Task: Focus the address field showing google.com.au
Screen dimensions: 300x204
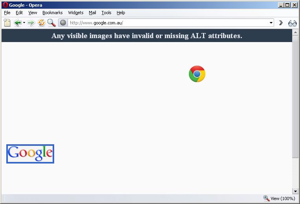Action: (168, 23)
